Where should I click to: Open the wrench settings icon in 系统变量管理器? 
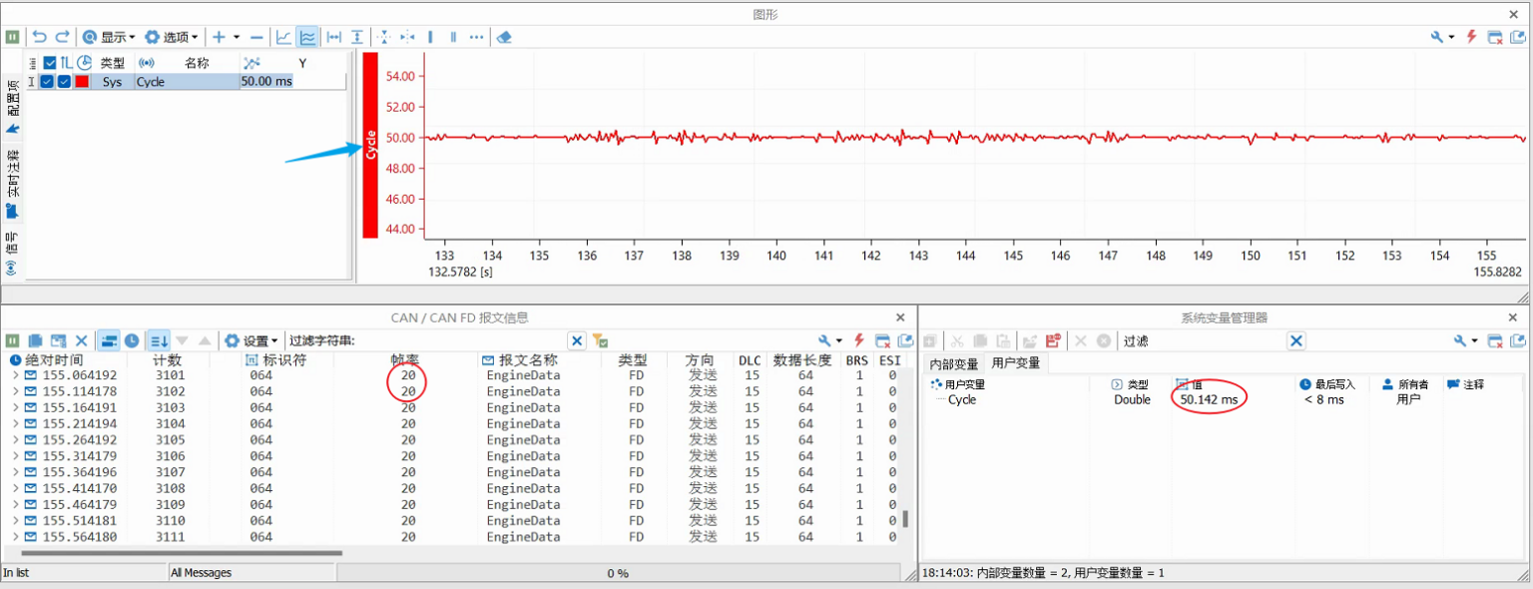pos(1460,340)
